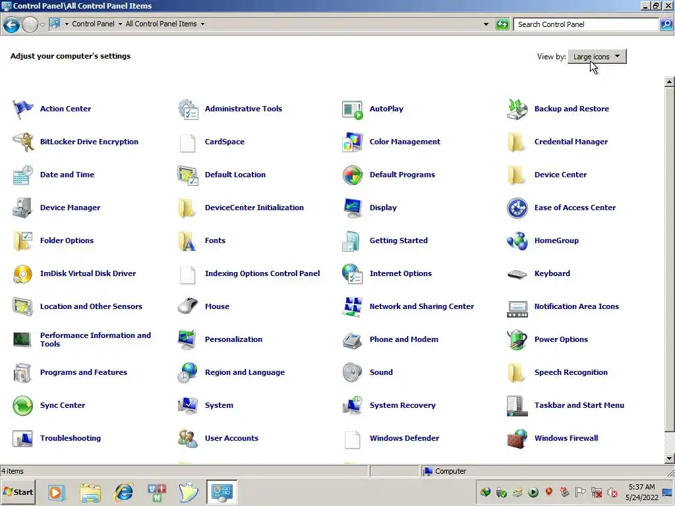
Task: Click the Taskbar and Start Menu icon
Action: (517, 405)
